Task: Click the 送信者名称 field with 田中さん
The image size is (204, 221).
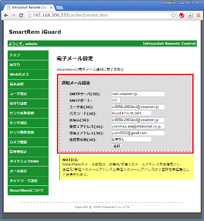Action: click(131, 140)
